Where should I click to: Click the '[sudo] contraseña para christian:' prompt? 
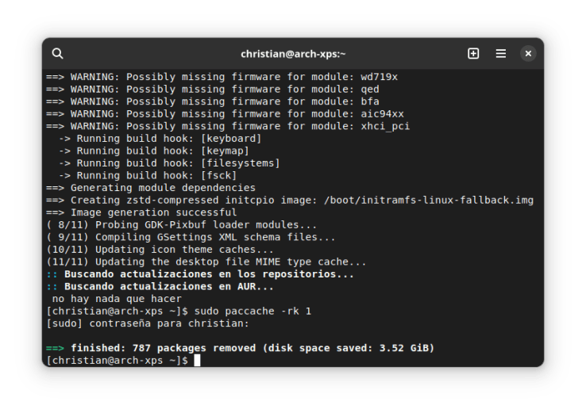pyautogui.click(x=148, y=323)
